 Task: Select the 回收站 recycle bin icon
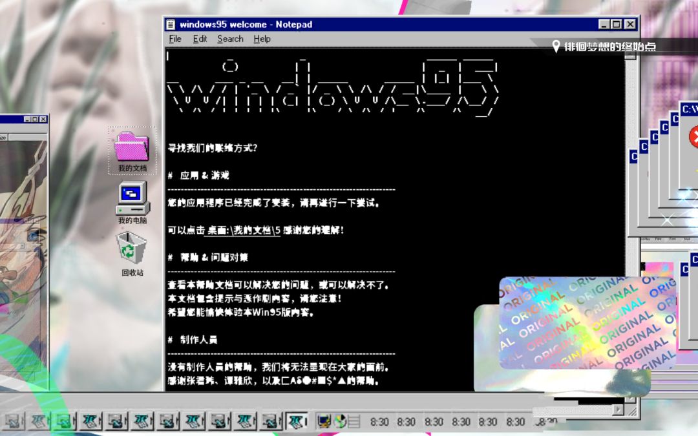point(132,248)
